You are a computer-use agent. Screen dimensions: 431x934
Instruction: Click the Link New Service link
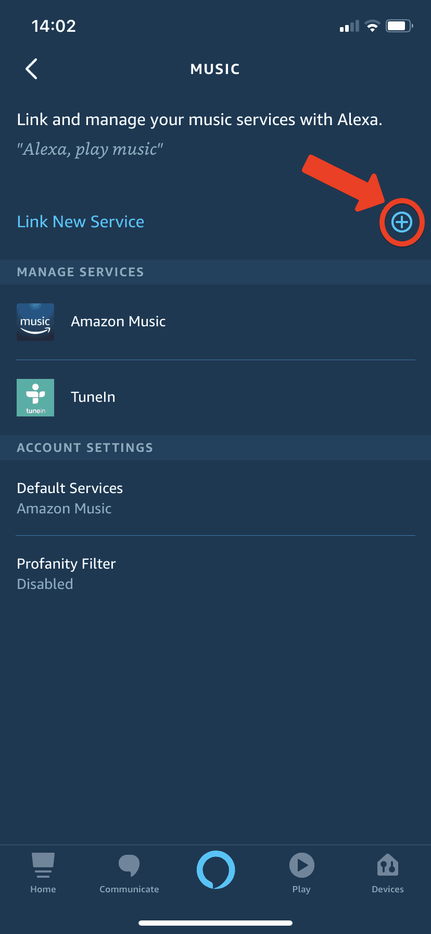point(81,222)
